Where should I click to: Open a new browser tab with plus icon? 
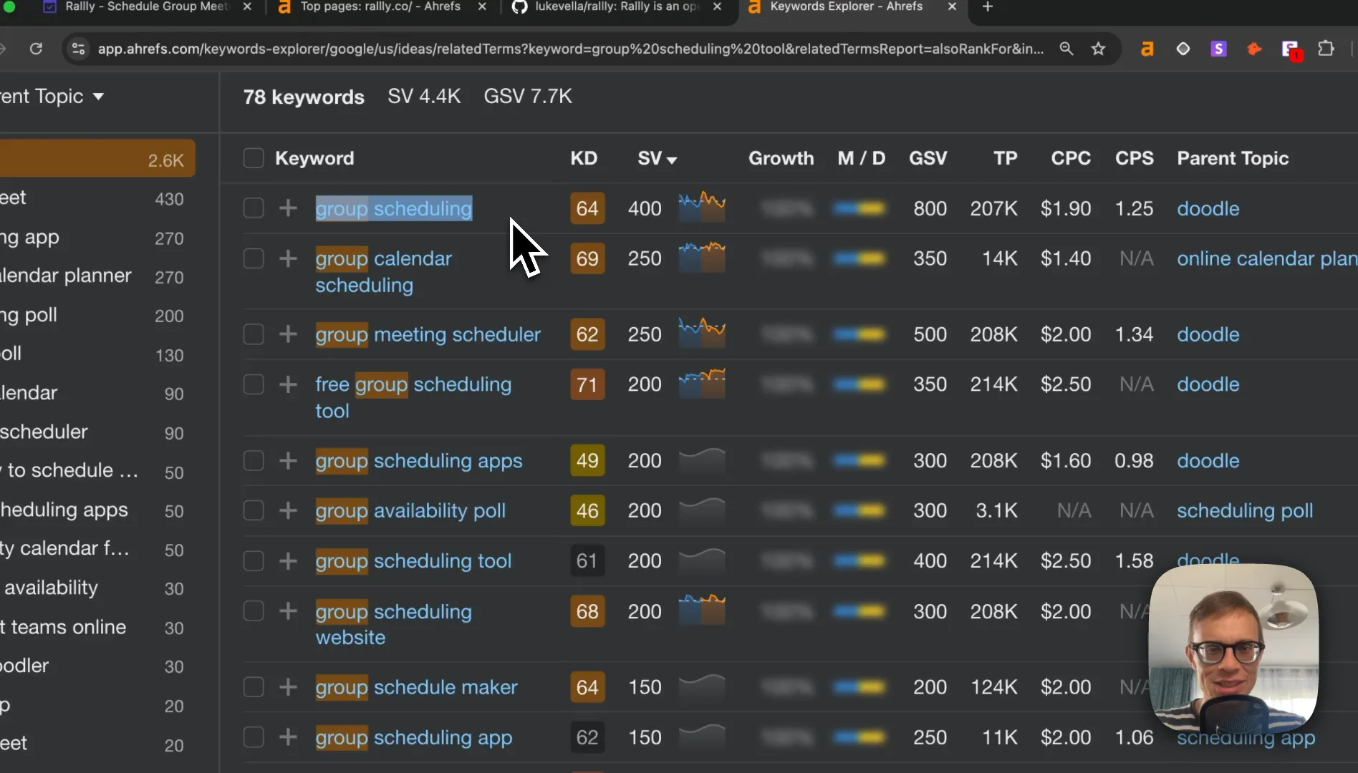(x=988, y=7)
